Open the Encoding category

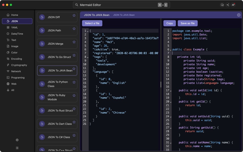click(17, 59)
